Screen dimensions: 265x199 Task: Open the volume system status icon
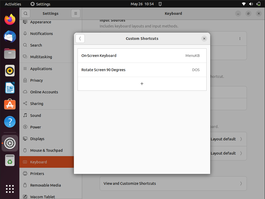point(251,4)
